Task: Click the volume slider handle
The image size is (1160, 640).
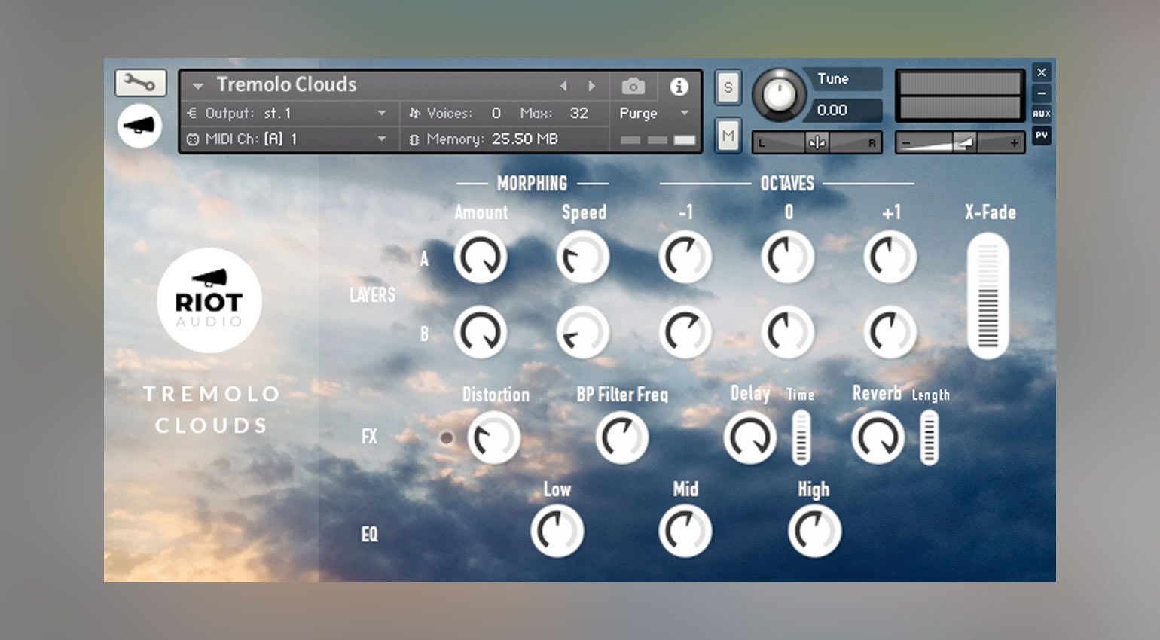Action: [964, 142]
